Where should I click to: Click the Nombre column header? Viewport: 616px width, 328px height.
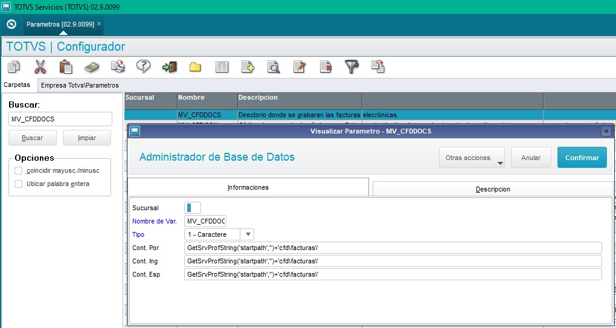pos(207,101)
